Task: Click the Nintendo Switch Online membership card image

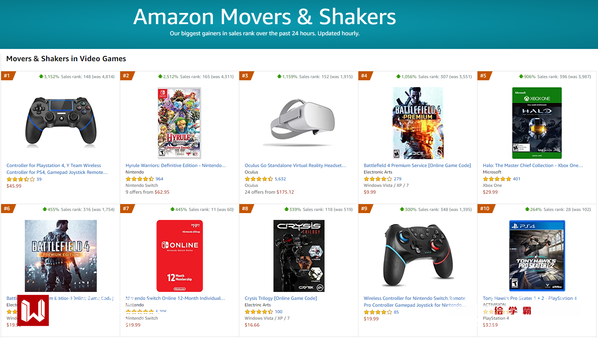Action: tap(180, 256)
